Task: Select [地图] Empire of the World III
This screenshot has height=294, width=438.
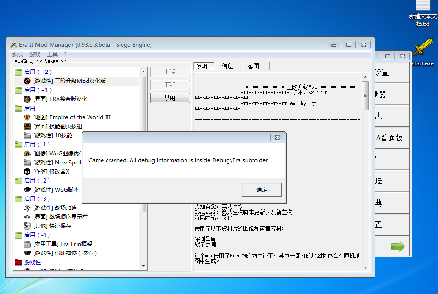Action: (77, 117)
